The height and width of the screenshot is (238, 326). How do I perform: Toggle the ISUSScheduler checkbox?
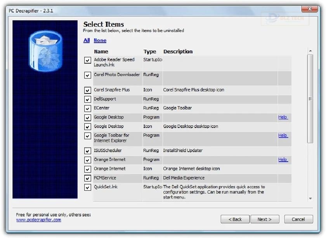[88, 151]
